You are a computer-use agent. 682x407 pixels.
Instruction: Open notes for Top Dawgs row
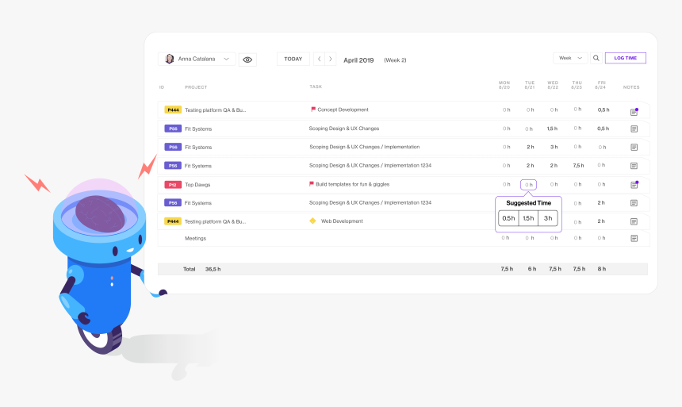click(x=634, y=185)
